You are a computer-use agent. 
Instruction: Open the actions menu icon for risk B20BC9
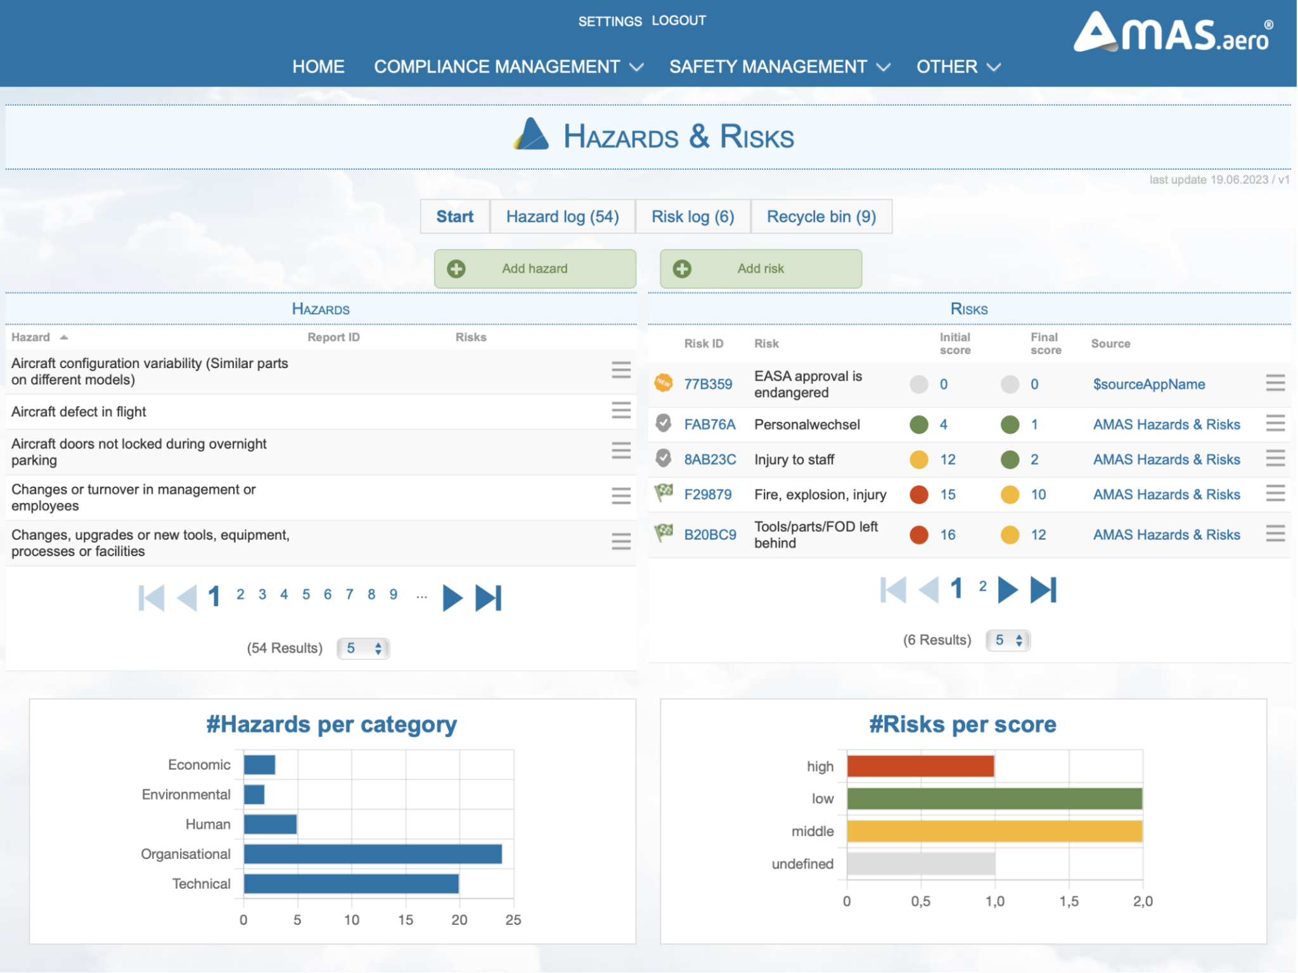pos(1276,534)
